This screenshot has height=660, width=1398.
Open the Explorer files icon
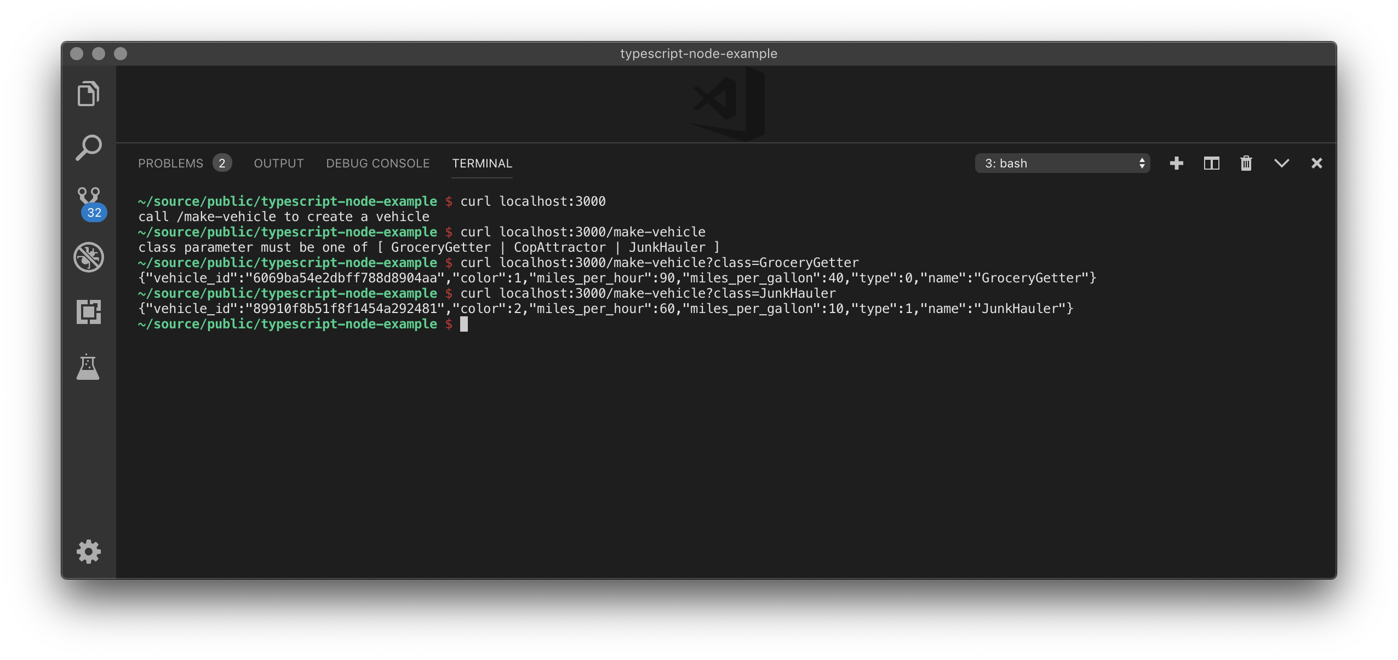pos(88,94)
